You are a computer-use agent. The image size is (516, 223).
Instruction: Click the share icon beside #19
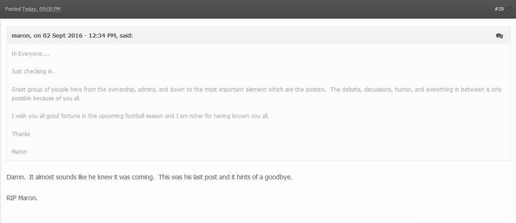tap(509, 9)
